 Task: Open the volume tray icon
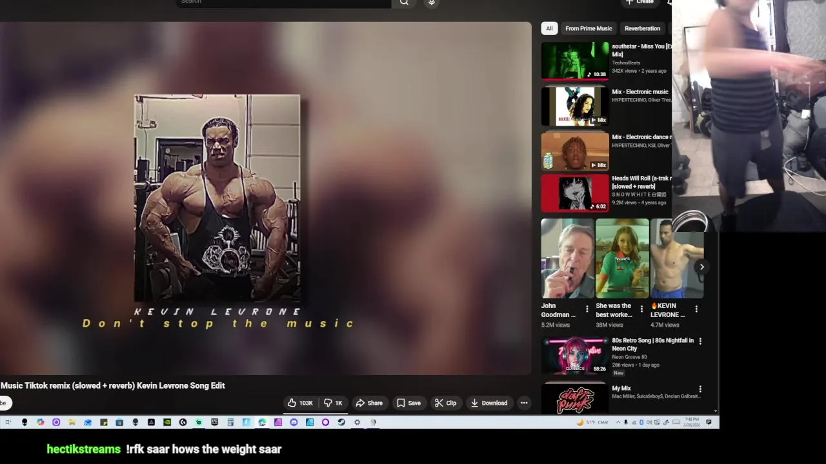(x=649, y=422)
